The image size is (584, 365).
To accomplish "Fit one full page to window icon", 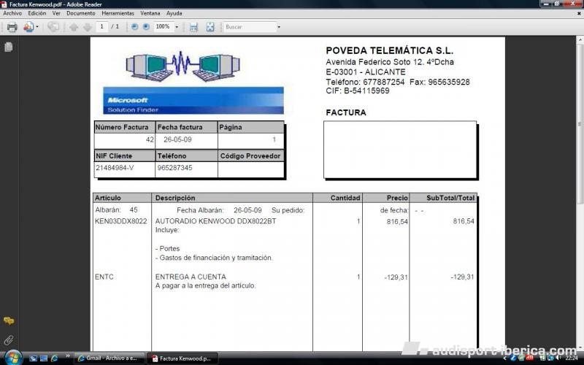I will coord(210,27).
